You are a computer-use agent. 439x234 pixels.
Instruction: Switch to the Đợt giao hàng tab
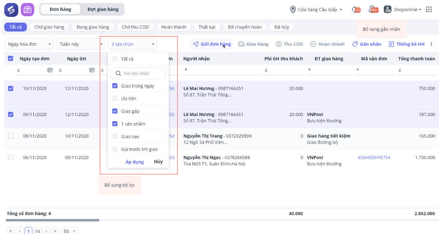coord(103,10)
